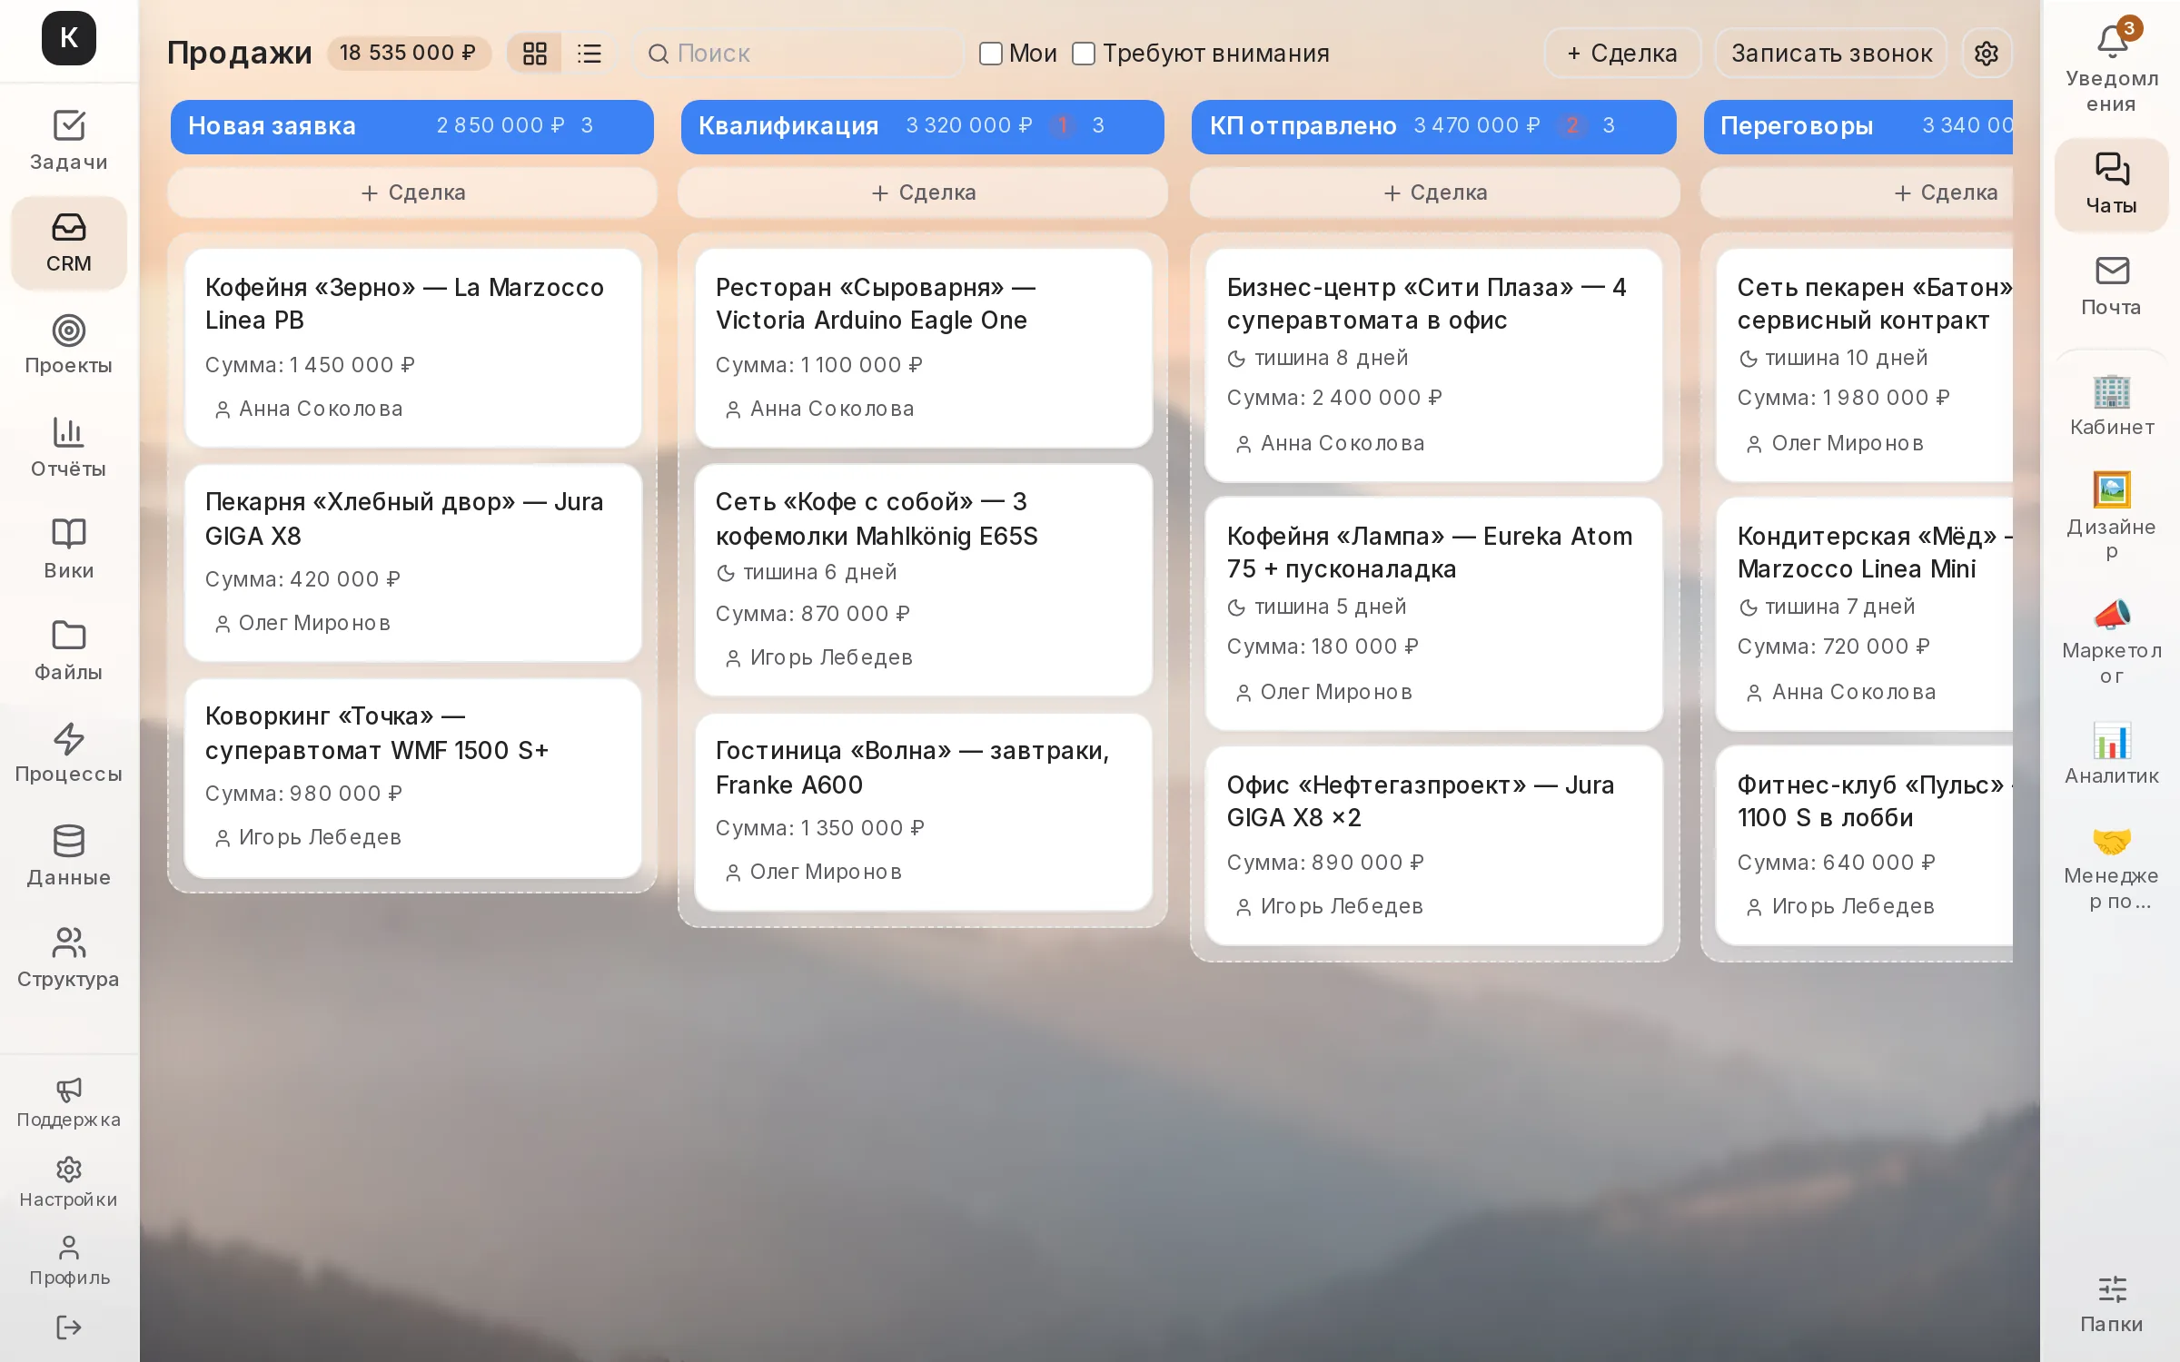Select Переговоры stage header
Screen dimensions: 2180x1362
[x=1858, y=126]
